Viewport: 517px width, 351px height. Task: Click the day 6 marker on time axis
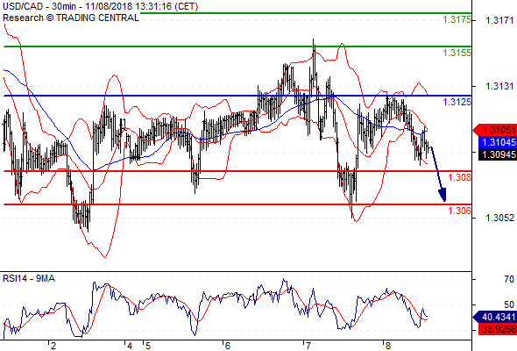coord(227,346)
